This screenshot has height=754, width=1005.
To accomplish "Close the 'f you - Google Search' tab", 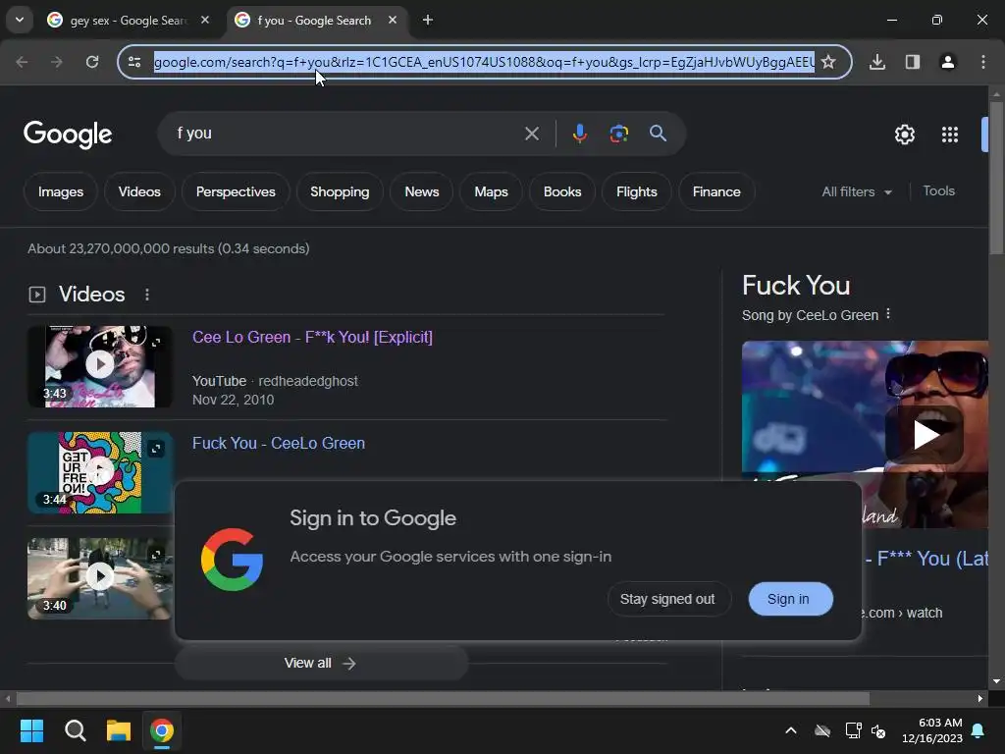I will [x=393, y=20].
